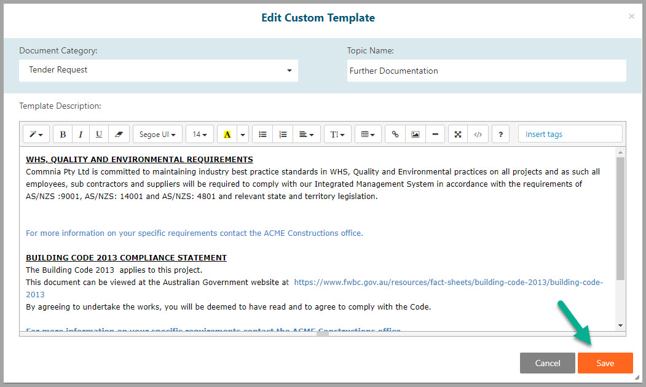Image resolution: width=646 pixels, height=387 pixels.
Task: Open the code view editor
Action: 478,134
